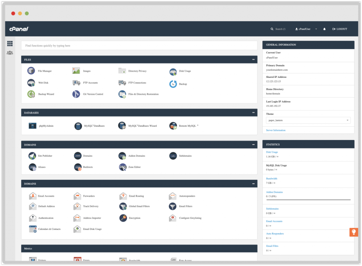Open the Email Accounts icon
The width and height of the screenshot is (362, 266).
coord(33,196)
